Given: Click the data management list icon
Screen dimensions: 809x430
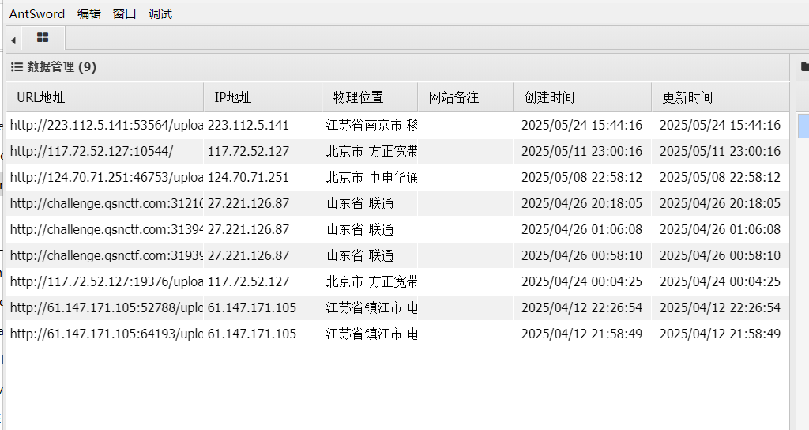Looking at the screenshot, I should 16,67.
